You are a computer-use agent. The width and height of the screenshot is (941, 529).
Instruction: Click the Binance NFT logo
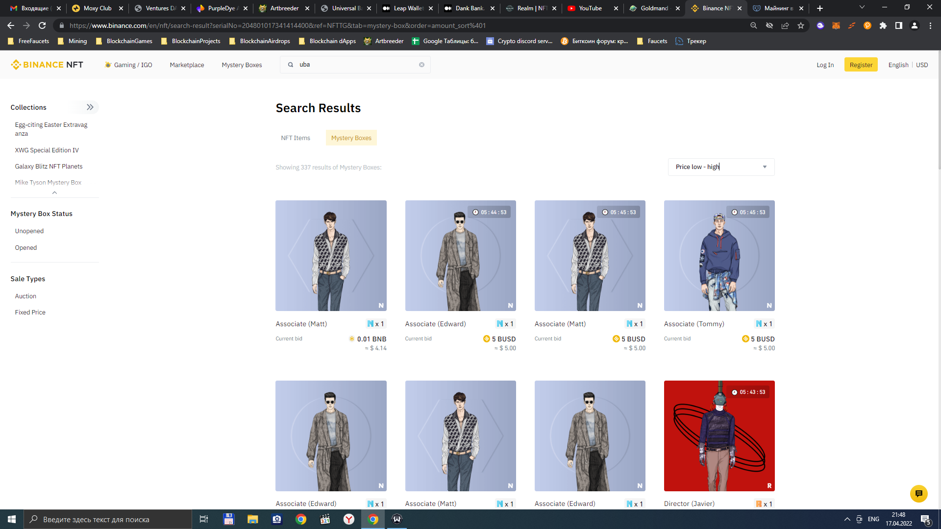[x=47, y=65]
